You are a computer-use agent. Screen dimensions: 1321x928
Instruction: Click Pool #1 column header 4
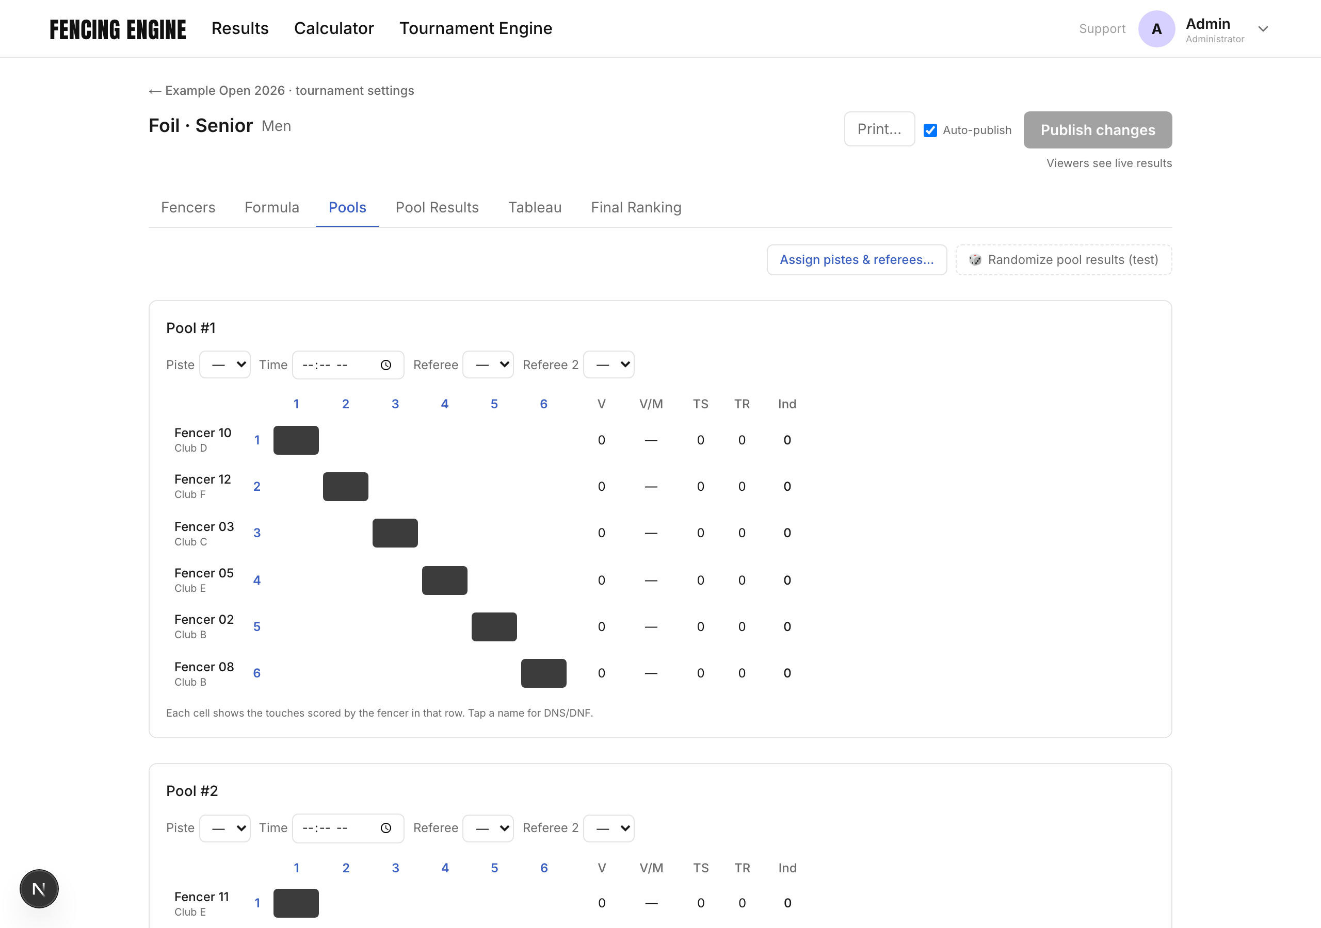(x=445, y=404)
